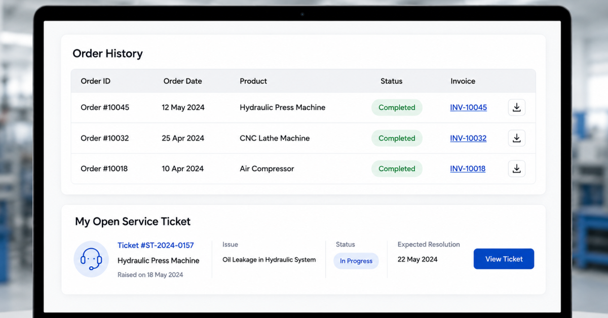Click the View Ticket button
608x318 pixels.
tap(504, 259)
